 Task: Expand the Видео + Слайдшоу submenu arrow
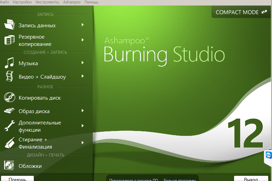(83, 76)
